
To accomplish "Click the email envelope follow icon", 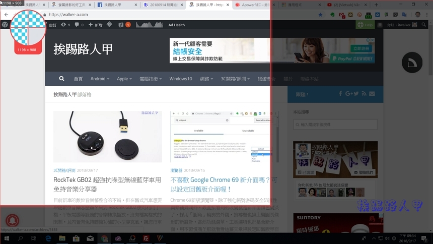I will pyautogui.click(x=372, y=94).
